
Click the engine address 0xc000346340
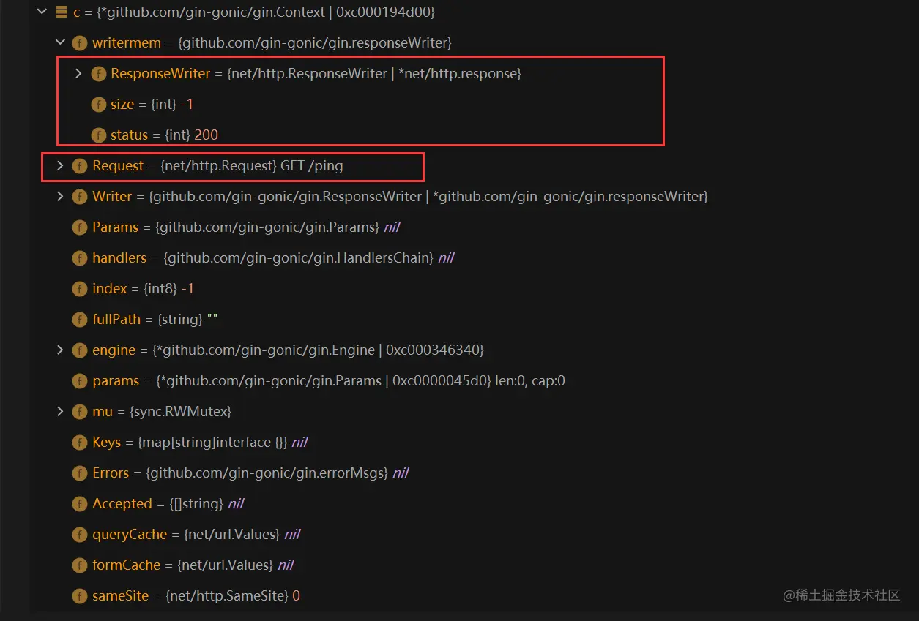(432, 350)
